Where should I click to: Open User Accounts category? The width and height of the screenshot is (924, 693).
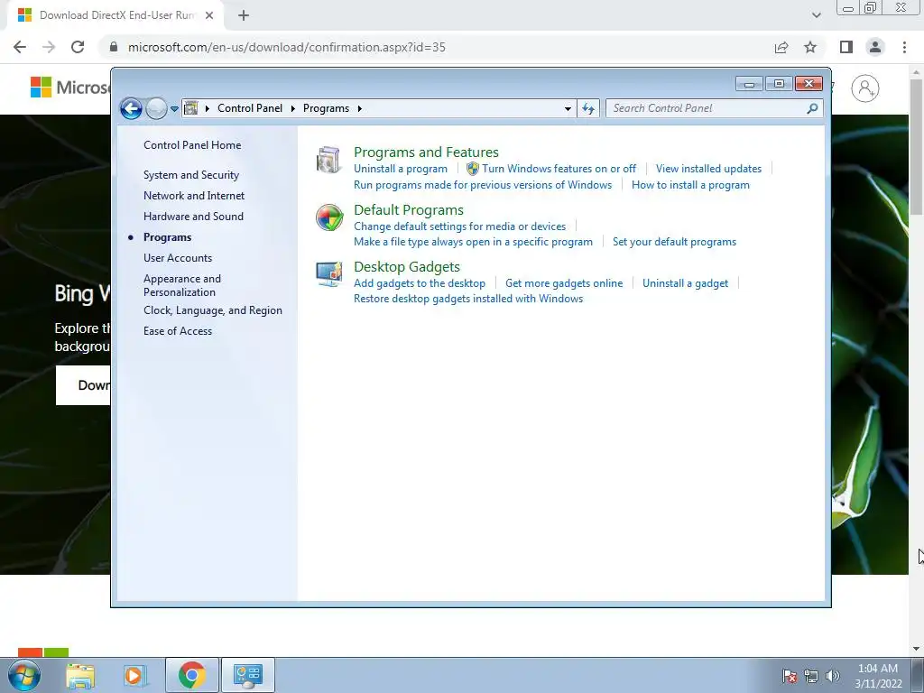pos(178,258)
